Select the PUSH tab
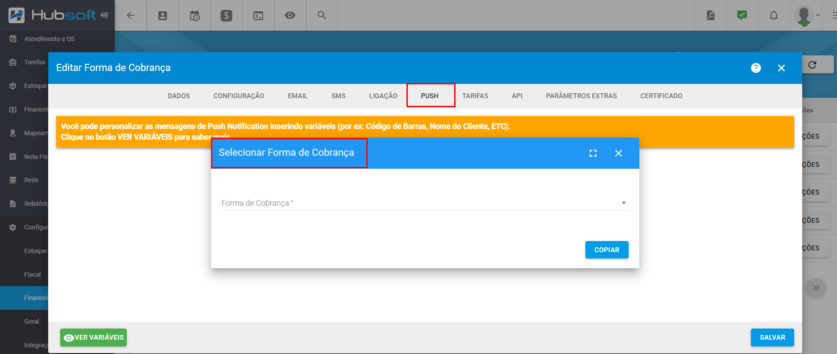 tap(430, 96)
